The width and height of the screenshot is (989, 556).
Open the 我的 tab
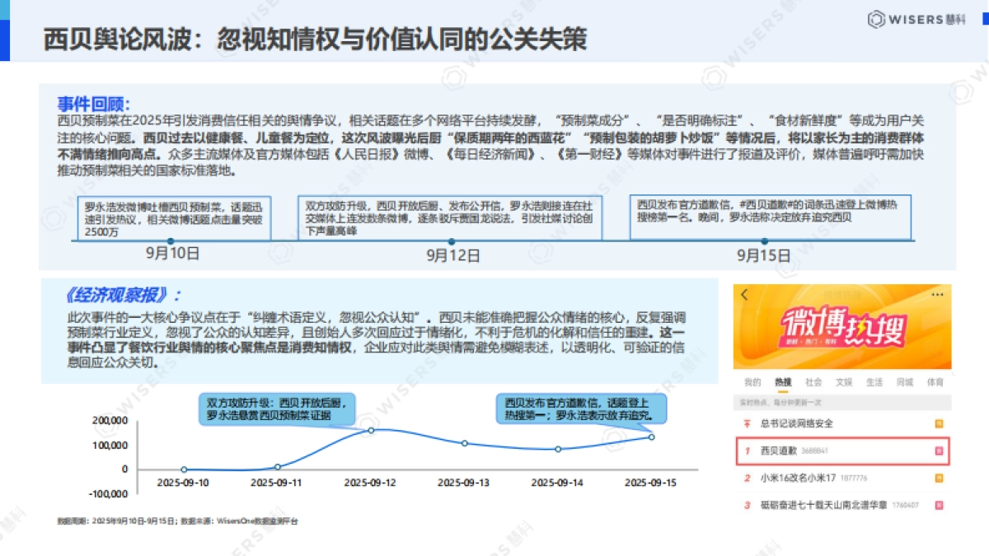752,382
